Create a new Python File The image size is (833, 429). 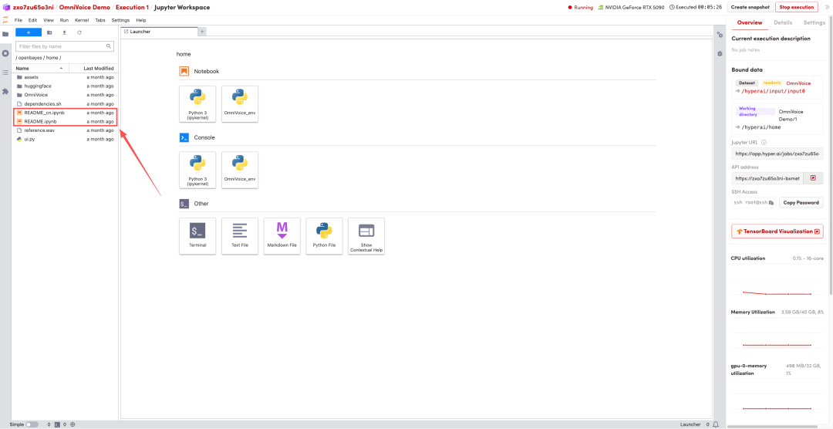click(x=324, y=236)
